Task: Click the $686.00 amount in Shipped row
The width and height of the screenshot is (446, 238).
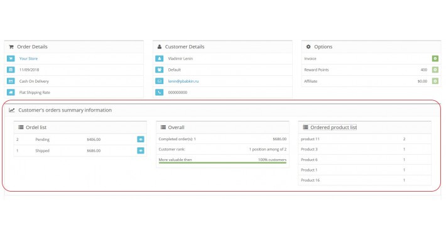Action: (94, 151)
